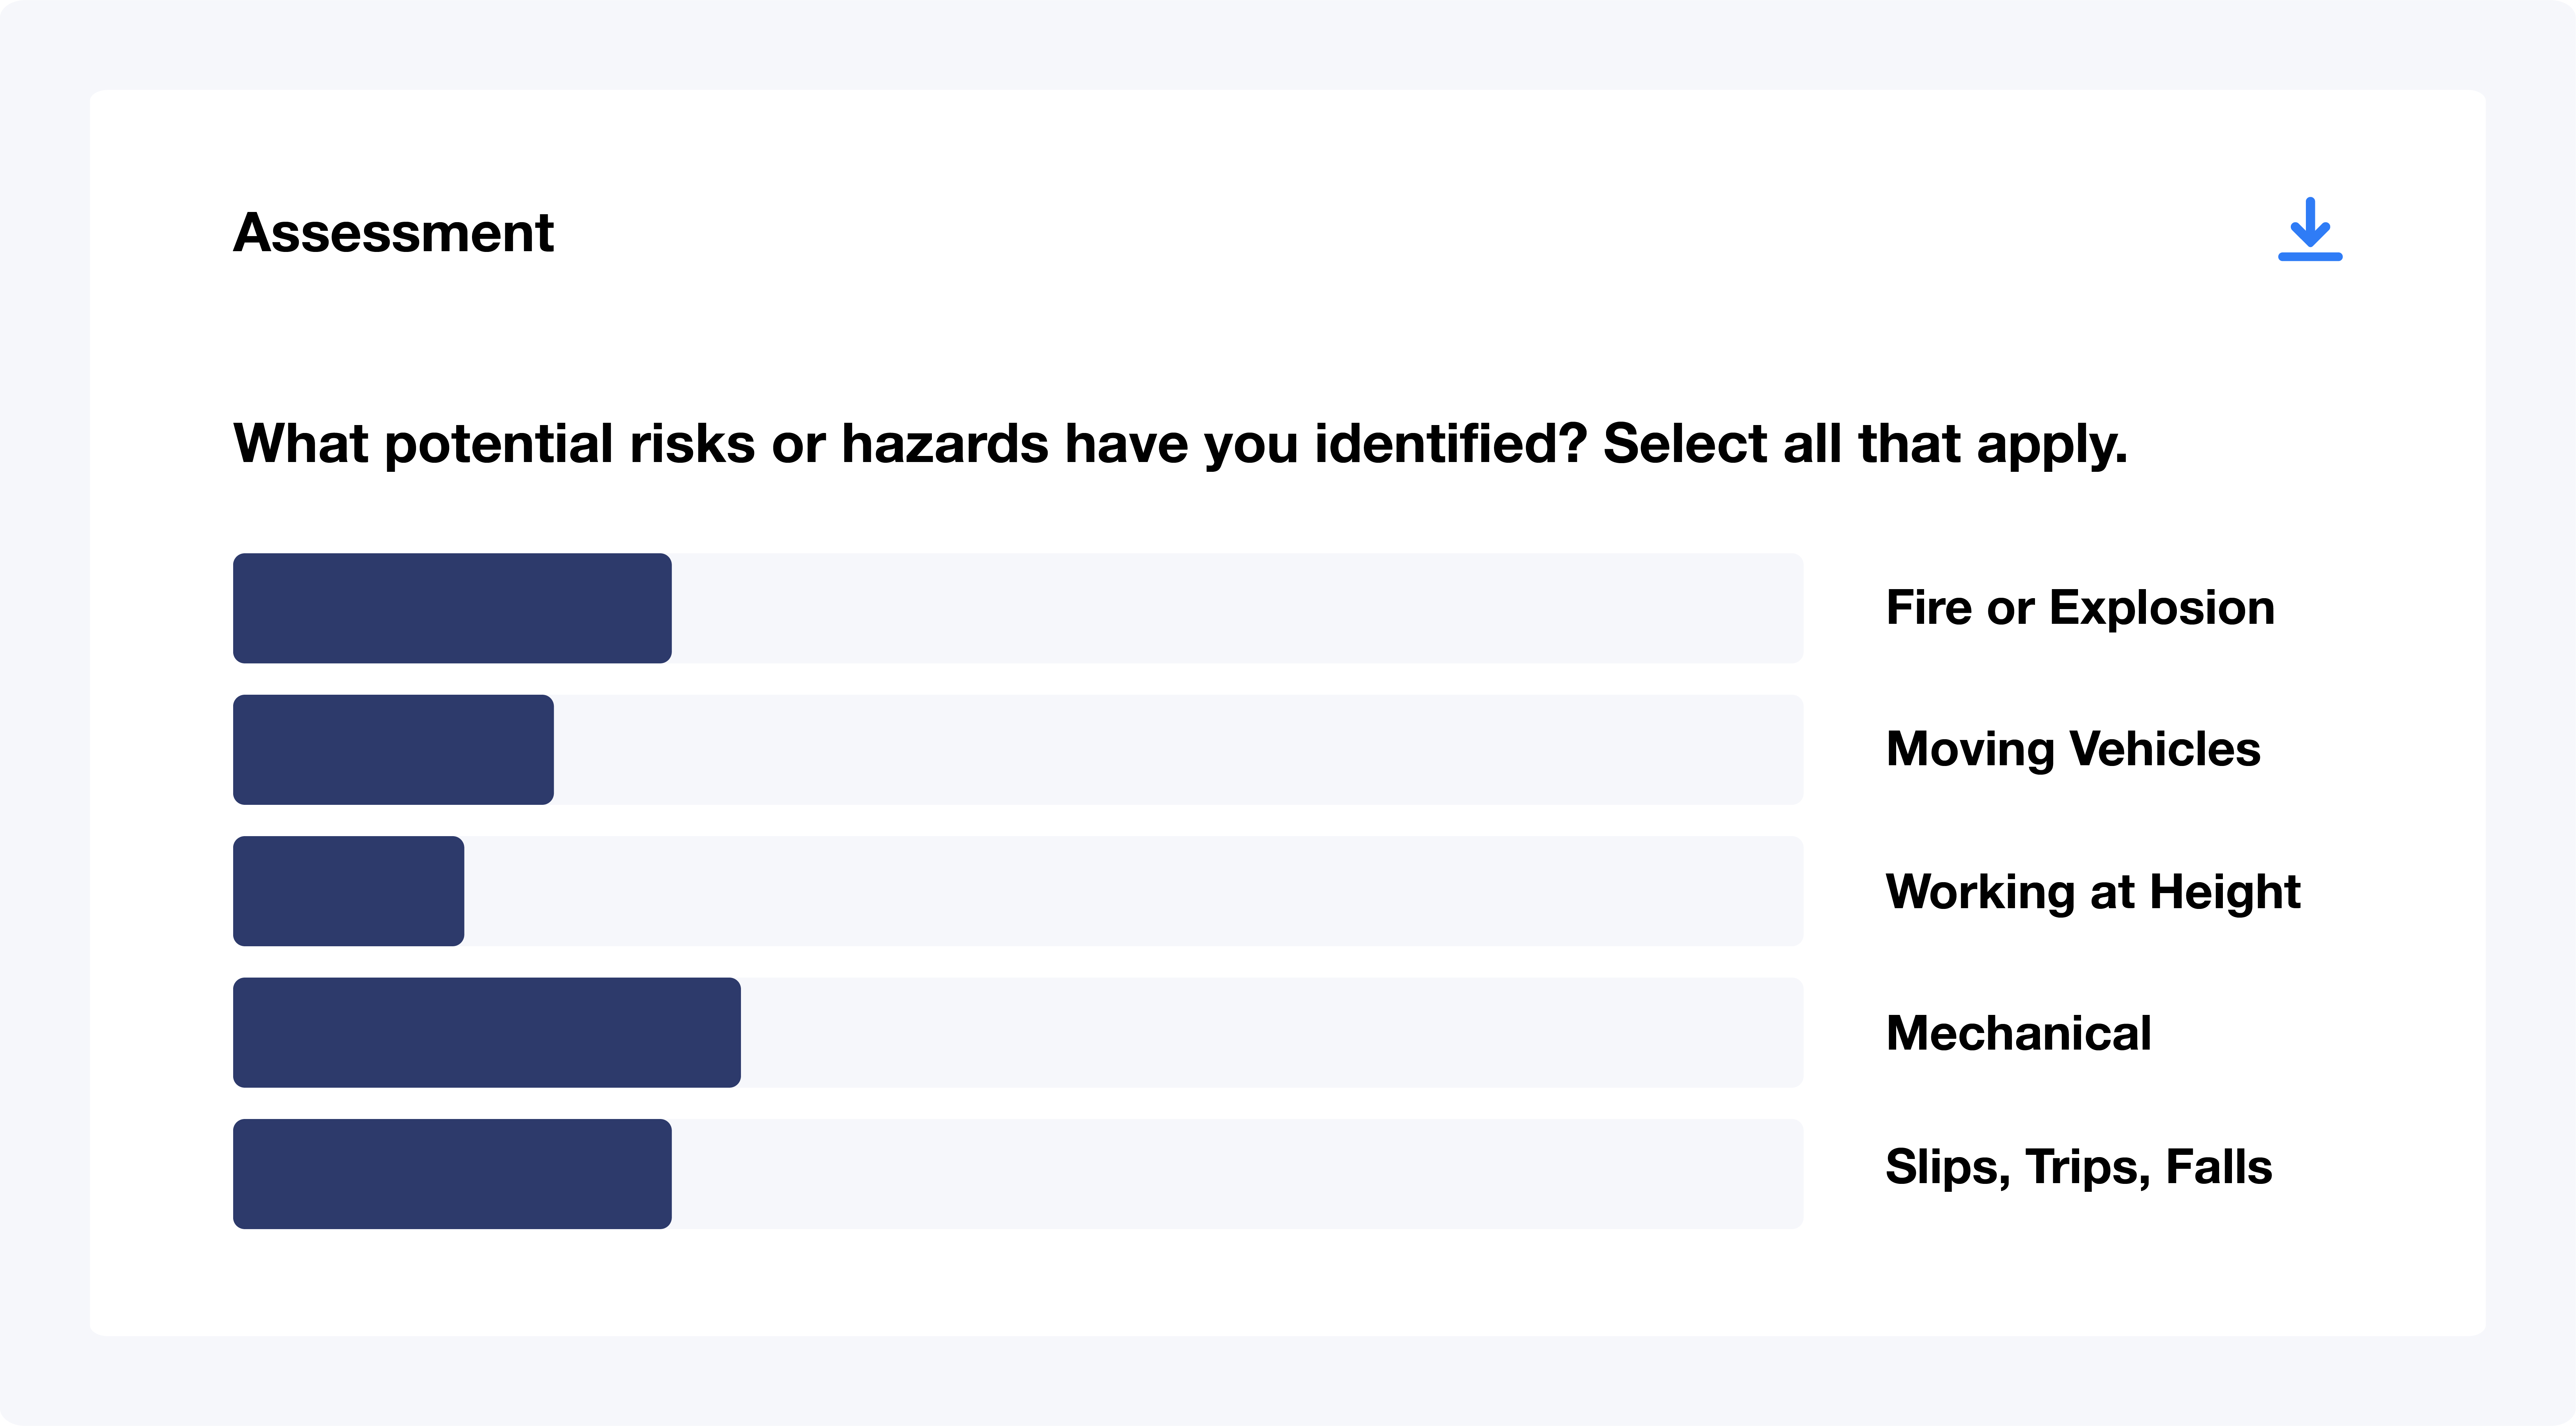The height and width of the screenshot is (1426, 2576).
Task: Click empty track of Working at Height bar
Action: pos(1133,891)
